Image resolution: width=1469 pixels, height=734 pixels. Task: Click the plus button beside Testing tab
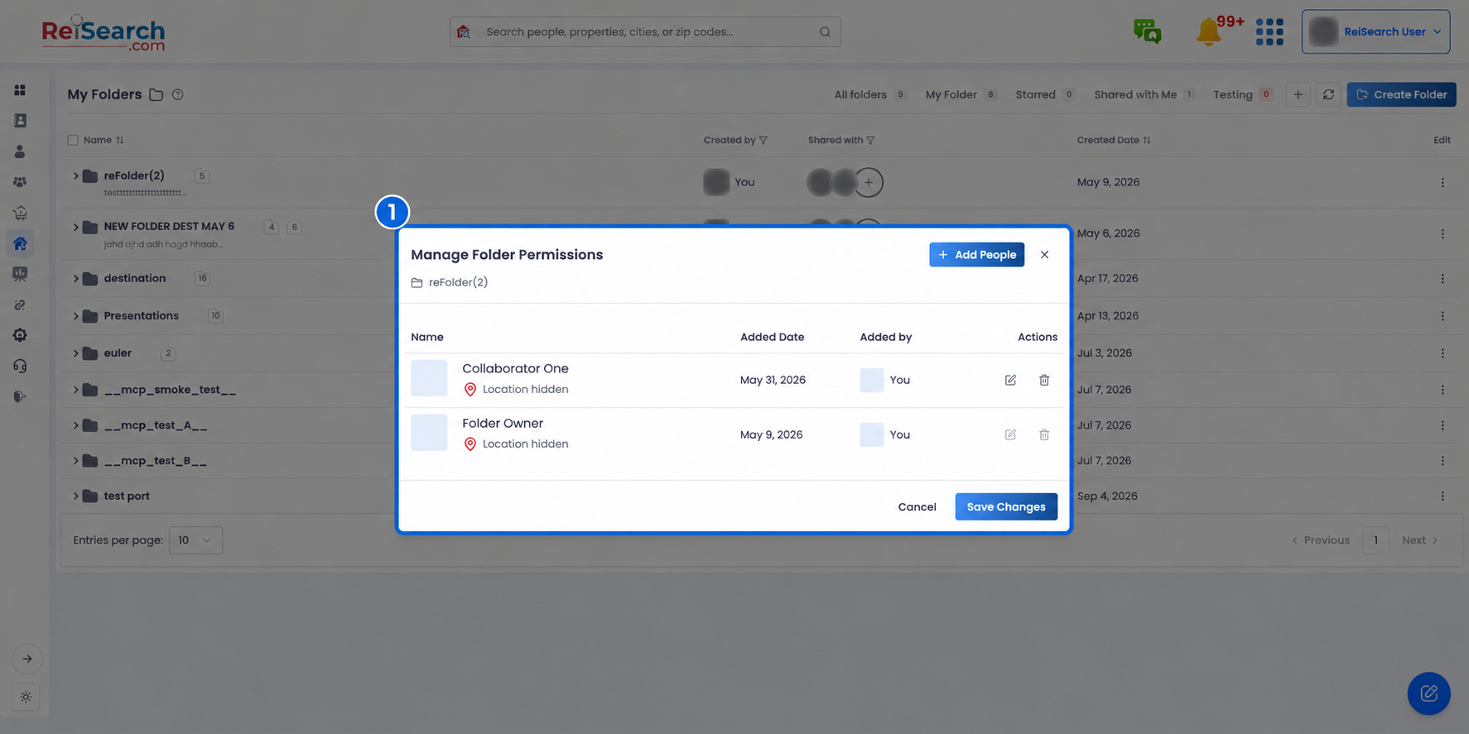(1298, 94)
